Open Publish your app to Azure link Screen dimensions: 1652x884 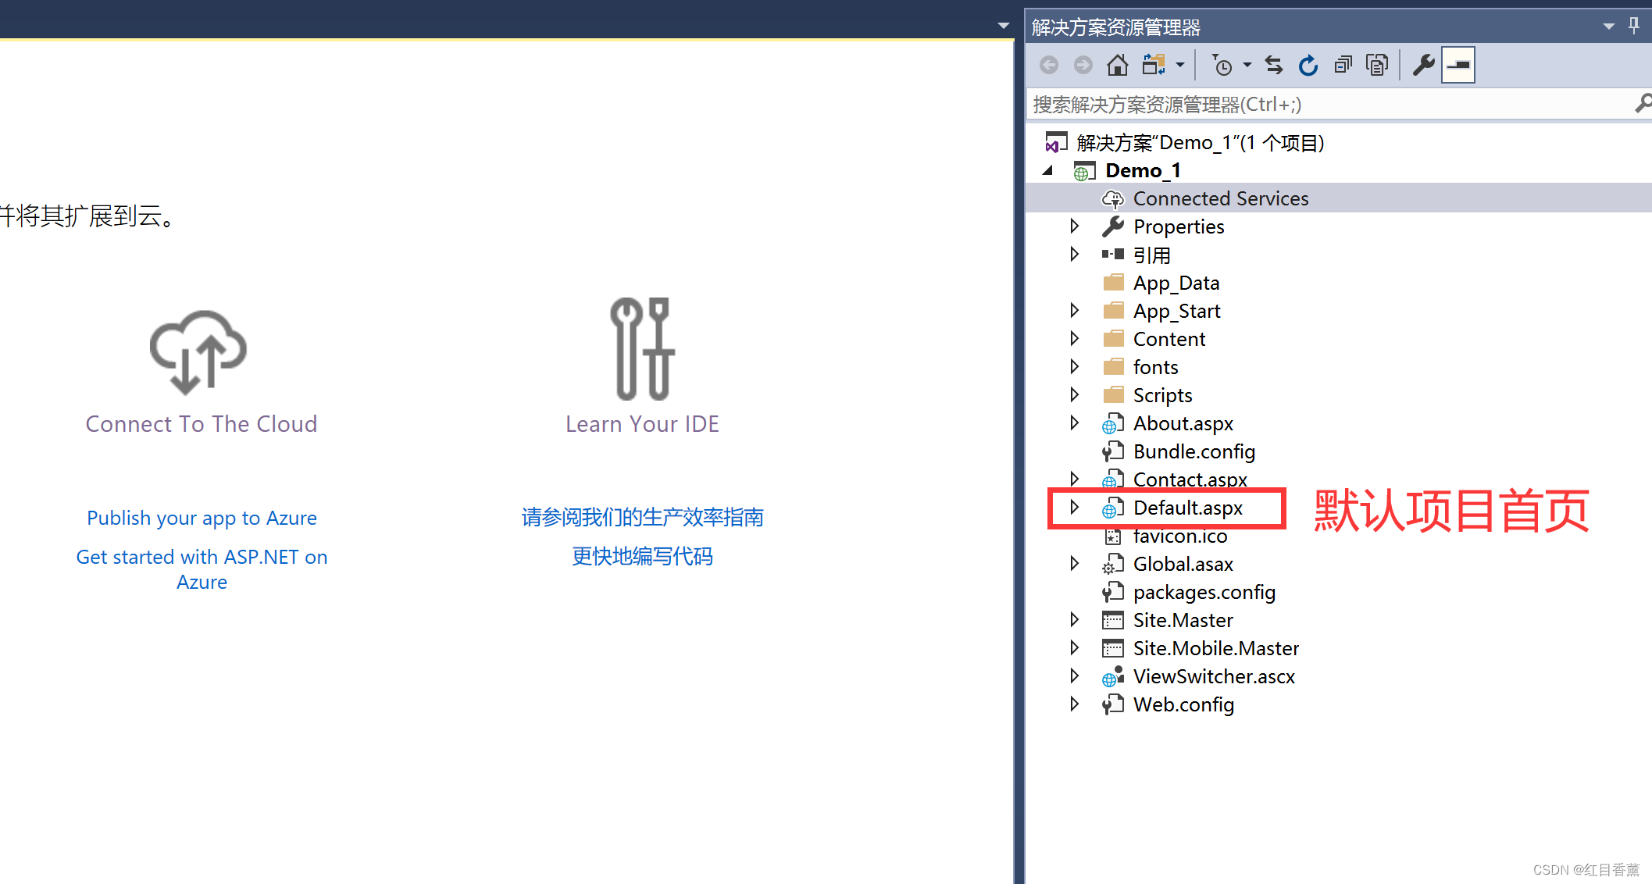point(202,518)
